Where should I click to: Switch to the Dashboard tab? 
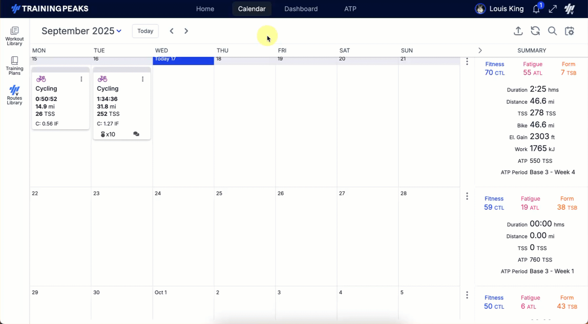301,8
